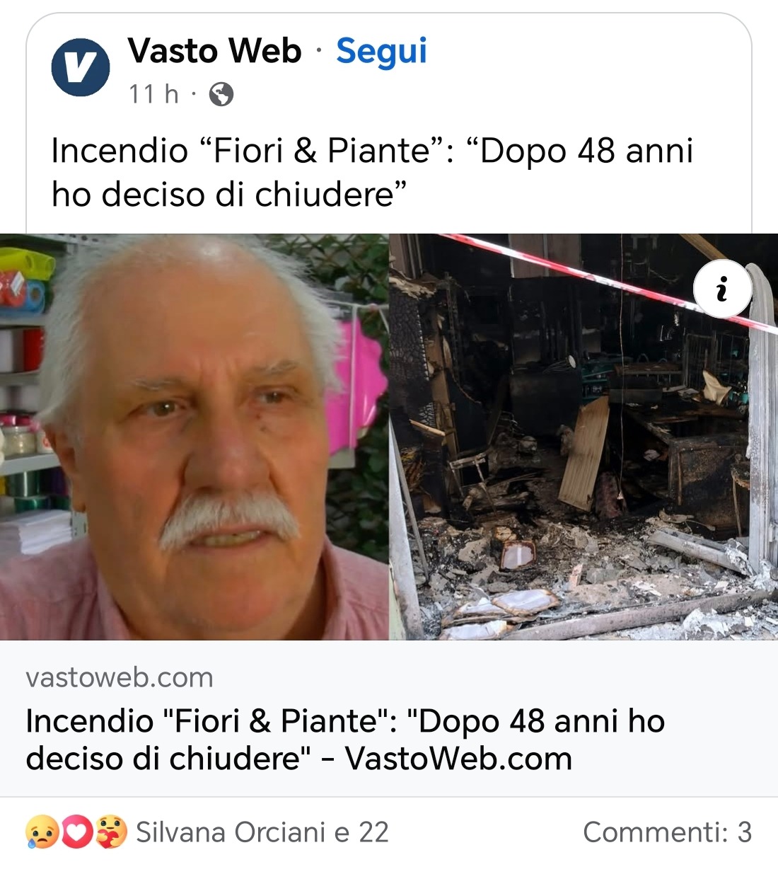778x879 pixels.
Task: Open the photo of the mustached man
Action: click(194, 437)
